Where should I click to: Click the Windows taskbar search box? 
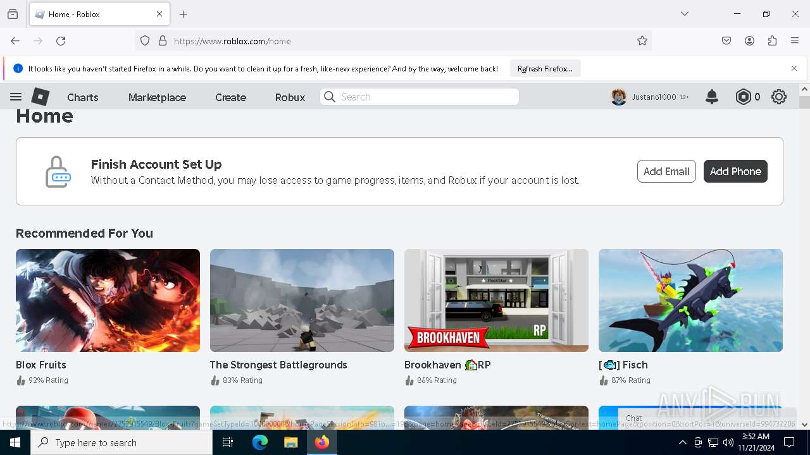[x=121, y=442]
